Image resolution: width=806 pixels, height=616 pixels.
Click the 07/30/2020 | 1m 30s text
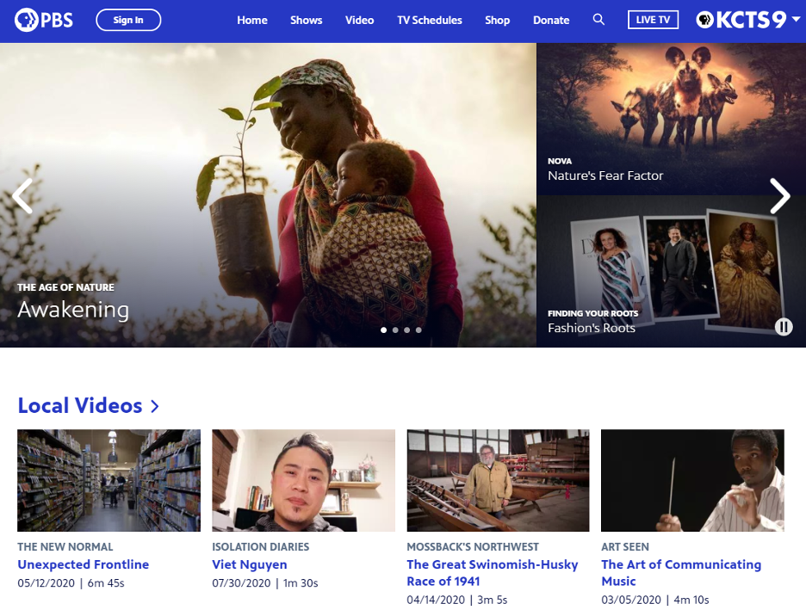(265, 583)
